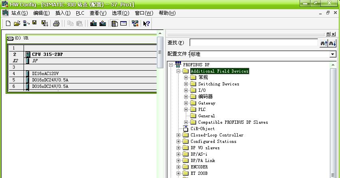Expand the Switching Devices folder
340x178 pixels.
186,84
